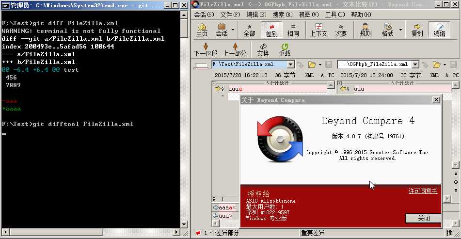
Task: Open the 会话(S) menu
Action: coord(204,15)
